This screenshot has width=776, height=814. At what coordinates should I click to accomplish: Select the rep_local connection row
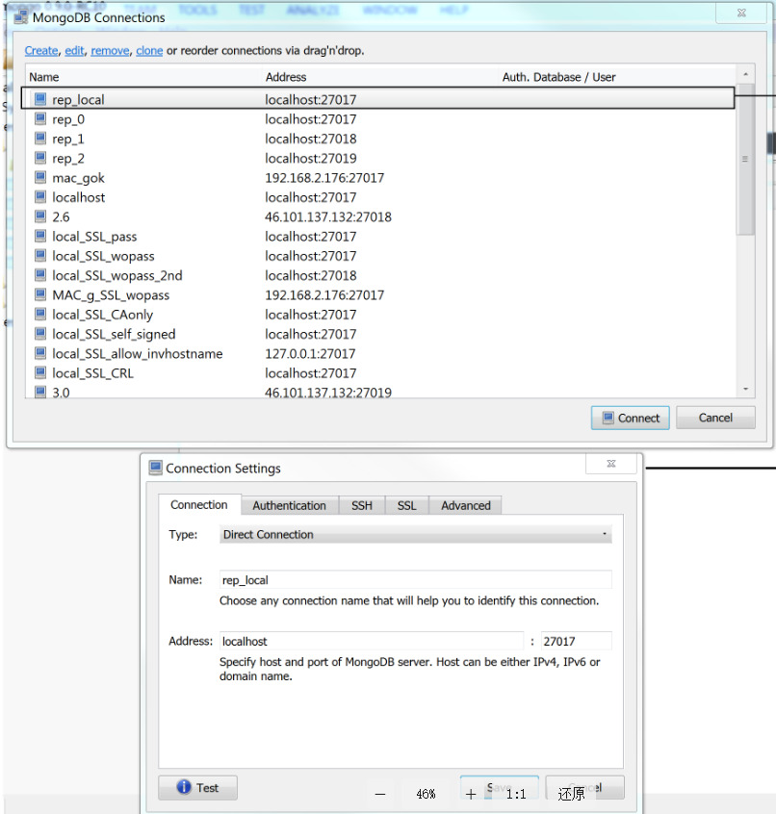coord(377,98)
